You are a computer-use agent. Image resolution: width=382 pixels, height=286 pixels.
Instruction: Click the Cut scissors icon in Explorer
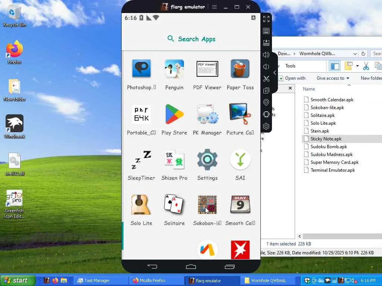pos(366,66)
